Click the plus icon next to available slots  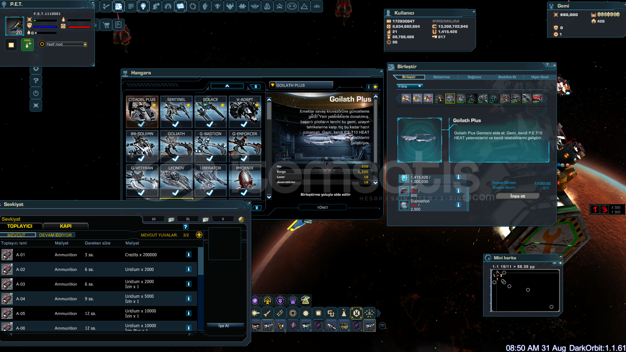coord(199,235)
